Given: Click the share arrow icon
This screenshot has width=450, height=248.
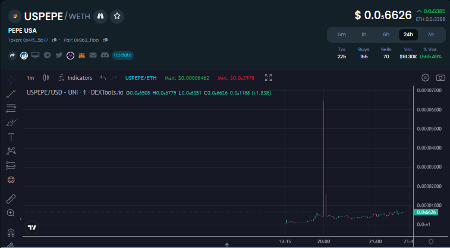Looking at the screenshot, I should 12,55.
